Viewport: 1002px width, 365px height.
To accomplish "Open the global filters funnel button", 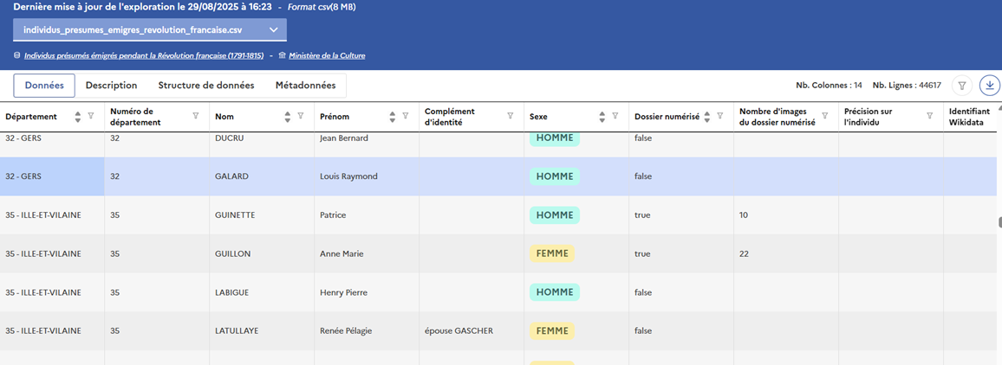I will pyautogui.click(x=961, y=86).
